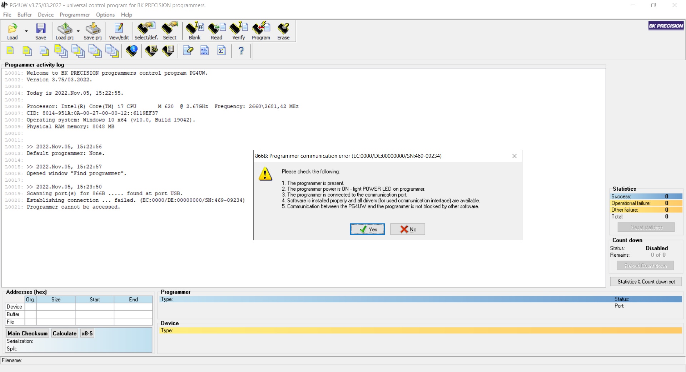Open the Load button dropdown arrow
The width and height of the screenshot is (686, 372).
tap(26, 31)
